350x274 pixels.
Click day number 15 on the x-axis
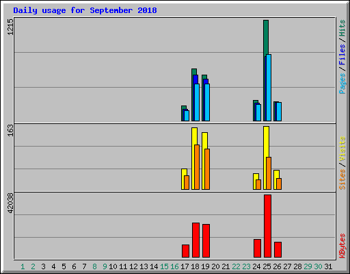[164, 266]
